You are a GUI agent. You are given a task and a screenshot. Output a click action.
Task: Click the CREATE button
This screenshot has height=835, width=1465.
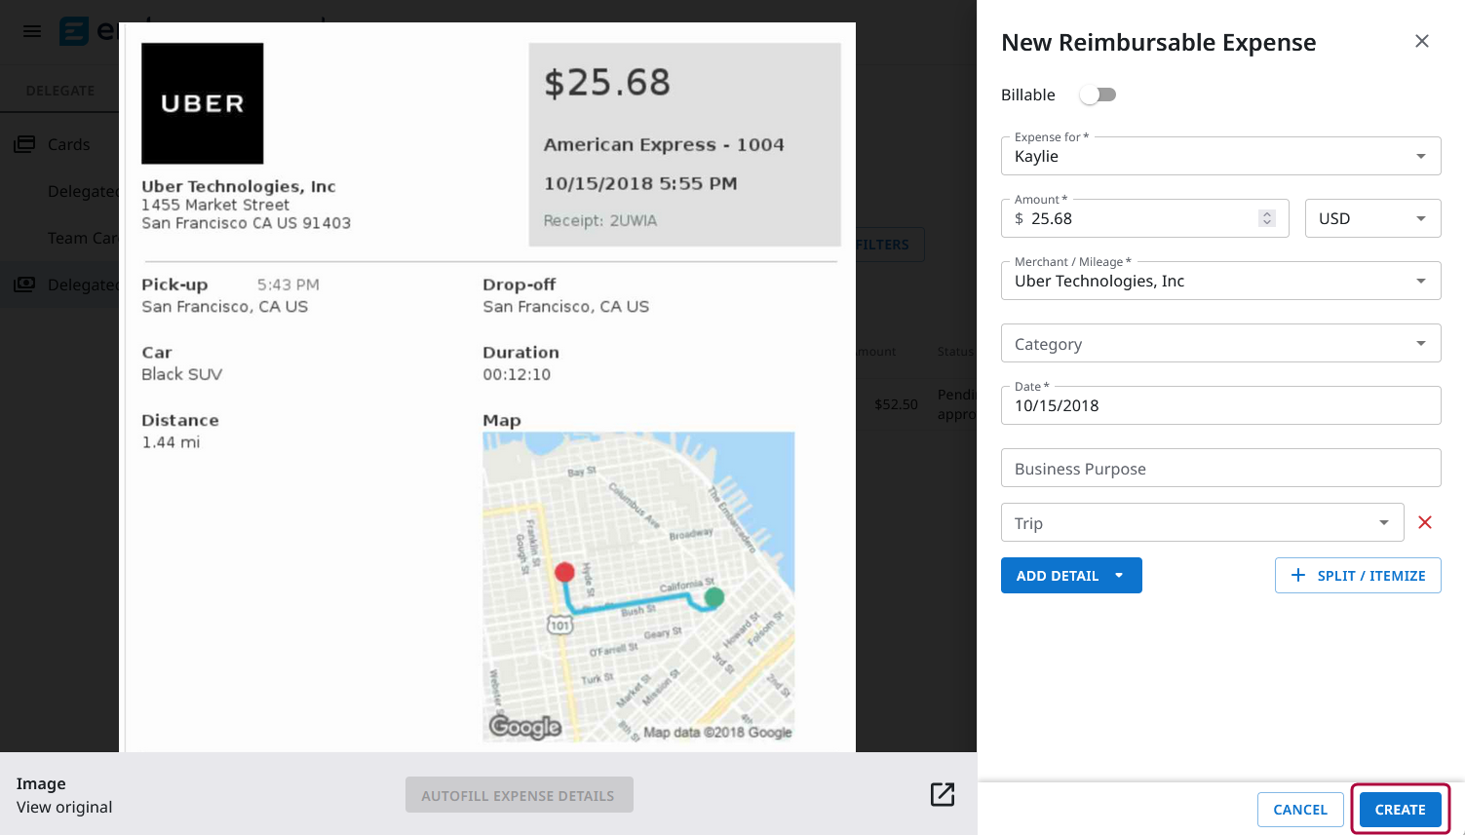(x=1400, y=809)
